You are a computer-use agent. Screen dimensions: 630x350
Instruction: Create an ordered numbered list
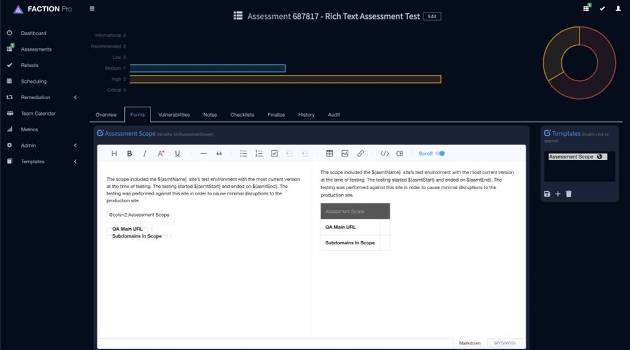tap(259, 153)
